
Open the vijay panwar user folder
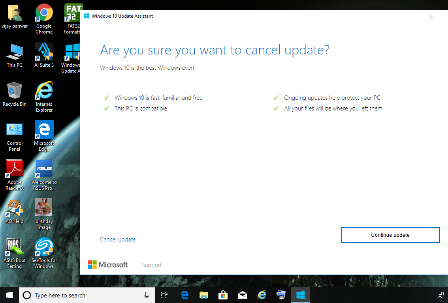(x=15, y=17)
